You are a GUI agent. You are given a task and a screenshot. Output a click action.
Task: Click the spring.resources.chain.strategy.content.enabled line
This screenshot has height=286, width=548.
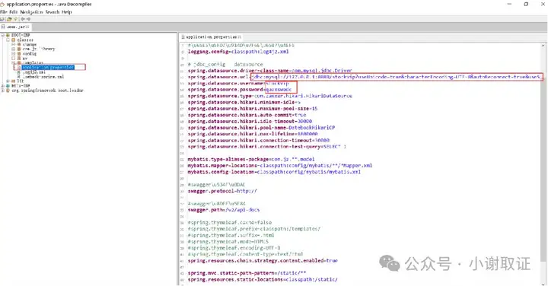coord(263,260)
